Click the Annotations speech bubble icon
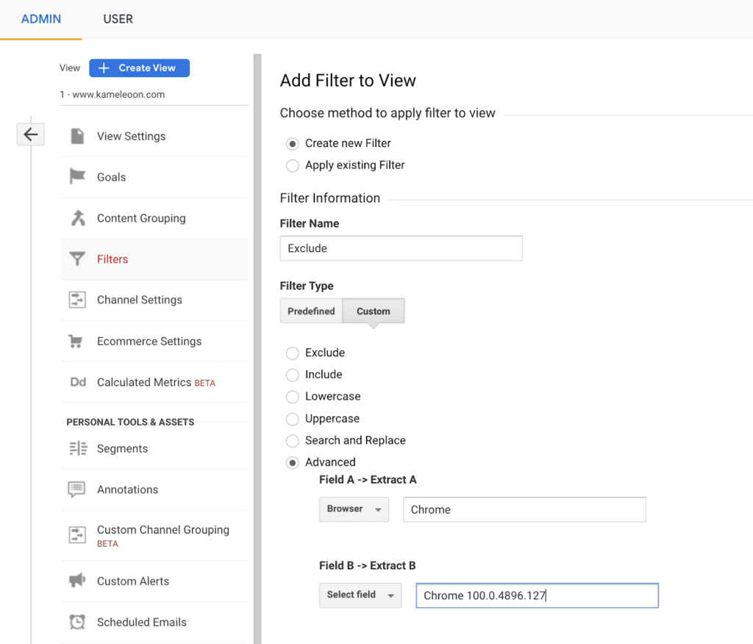The height and width of the screenshot is (644, 753). 77,489
